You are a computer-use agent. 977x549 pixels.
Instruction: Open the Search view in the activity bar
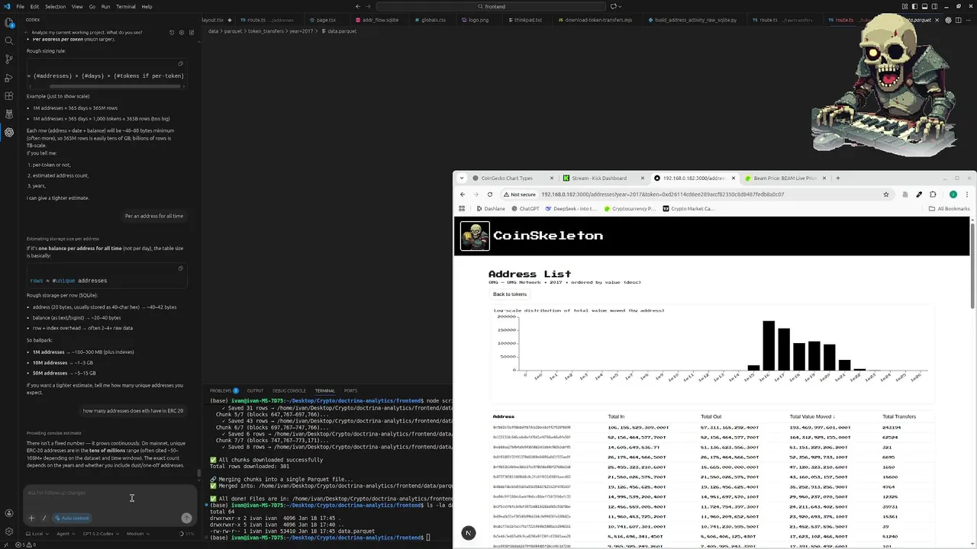pos(8,40)
